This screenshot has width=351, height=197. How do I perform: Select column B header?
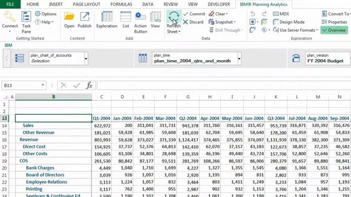54,97
